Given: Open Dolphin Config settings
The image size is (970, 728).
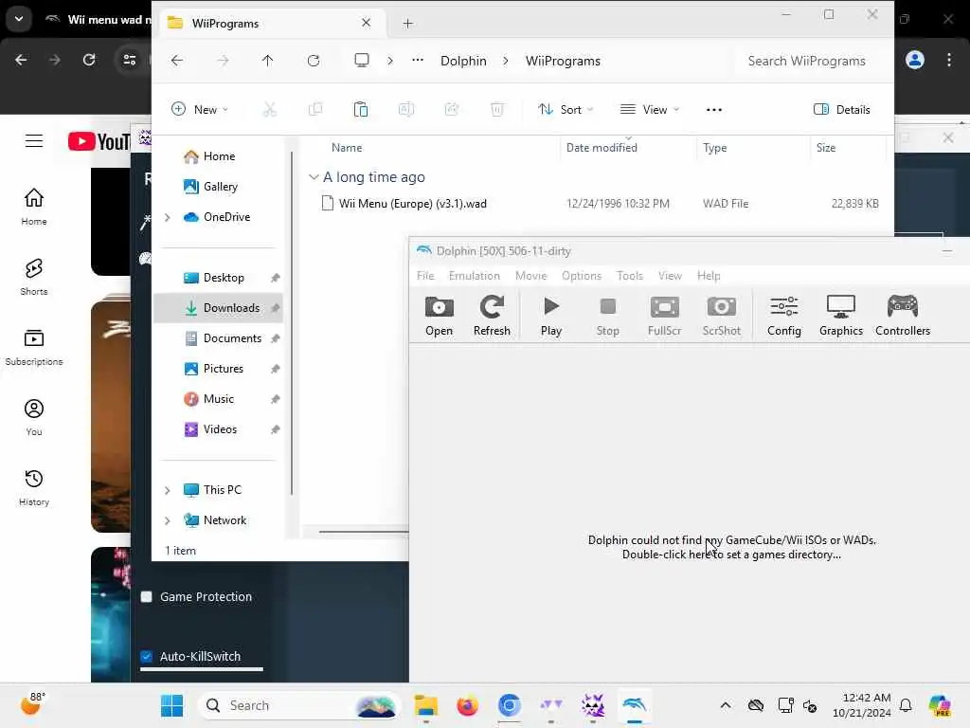Looking at the screenshot, I should tap(783, 316).
